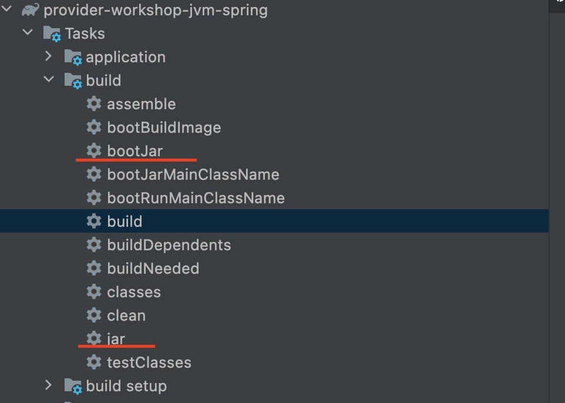Click the folder icon beside application node
Viewport: 565px width, 403px height.
point(72,57)
